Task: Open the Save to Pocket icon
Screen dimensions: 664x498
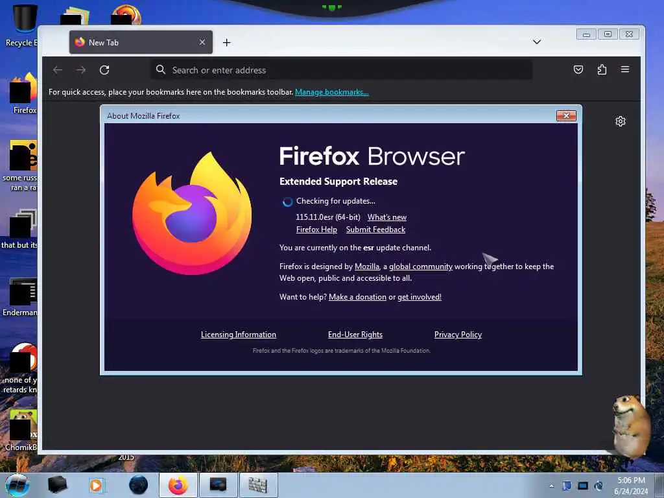Action: pos(578,69)
